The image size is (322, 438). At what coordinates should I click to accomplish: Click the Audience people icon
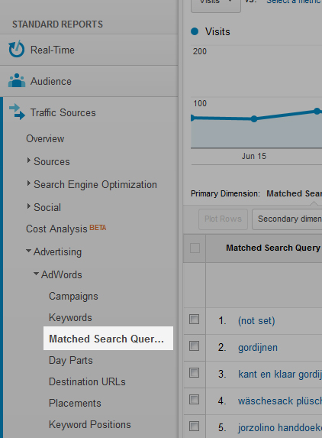pyautogui.click(x=17, y=81)
